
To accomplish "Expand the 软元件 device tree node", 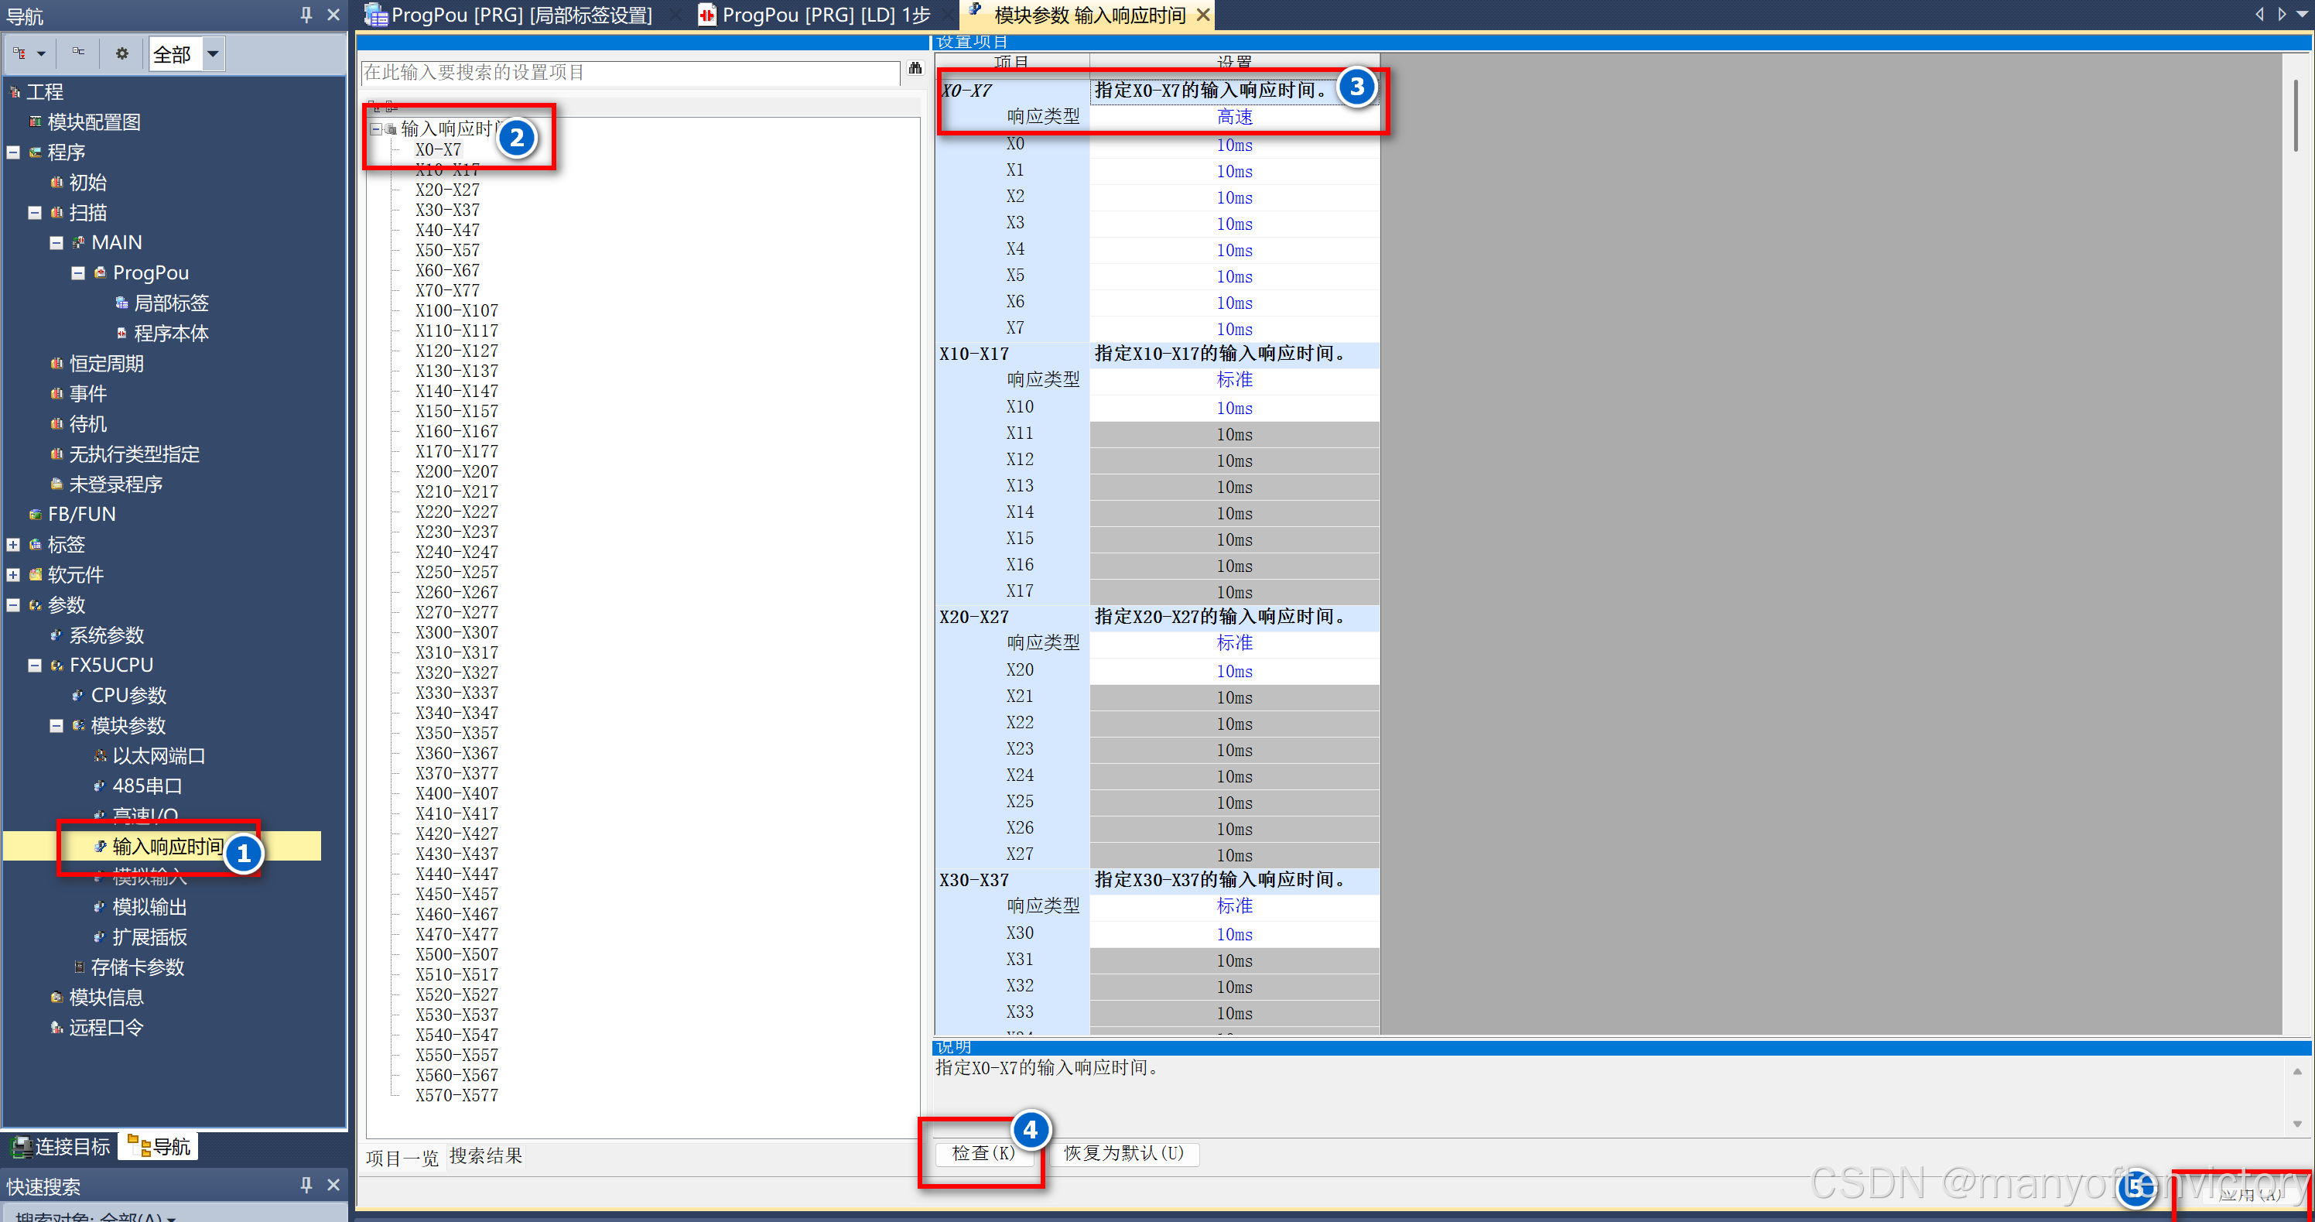I will (13, 574).
